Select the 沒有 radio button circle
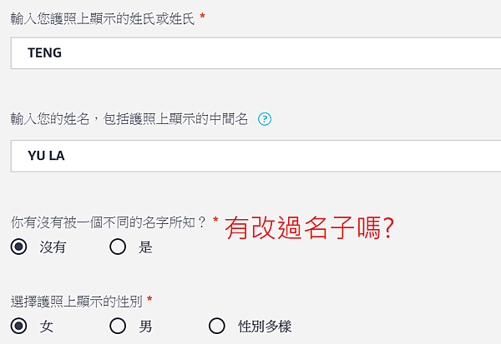 click(18, 247)
